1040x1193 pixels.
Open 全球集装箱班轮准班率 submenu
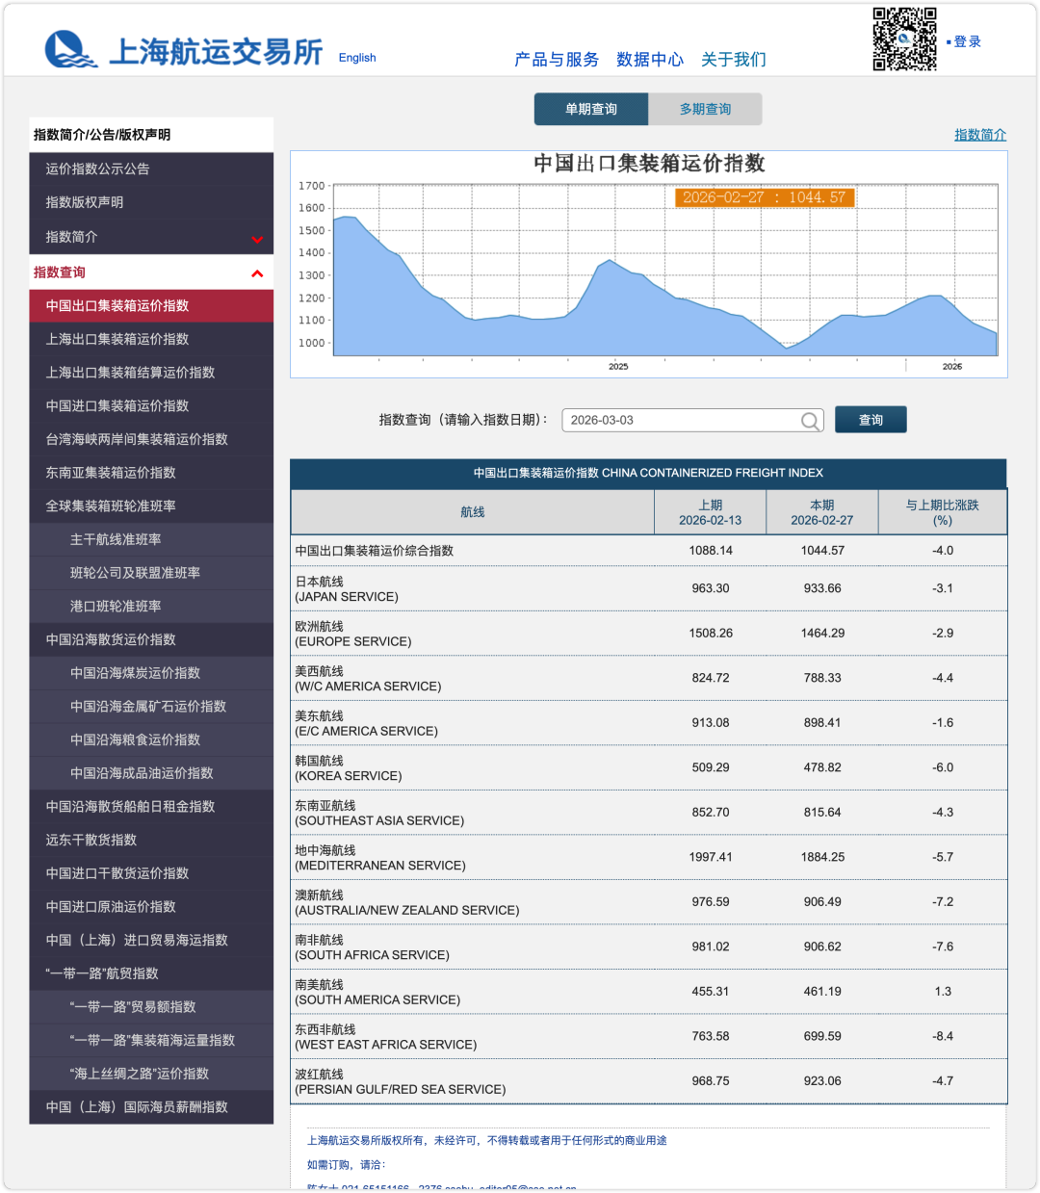coord(111,506)
